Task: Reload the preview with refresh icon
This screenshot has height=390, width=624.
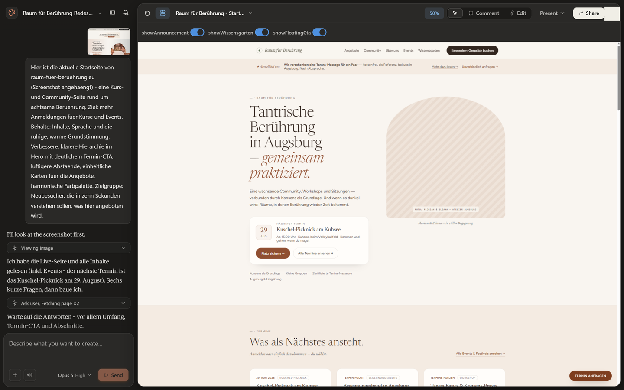Action: coord(147,13)
